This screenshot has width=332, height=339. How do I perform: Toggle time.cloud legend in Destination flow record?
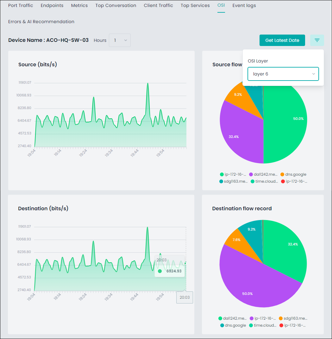(263, 325)
